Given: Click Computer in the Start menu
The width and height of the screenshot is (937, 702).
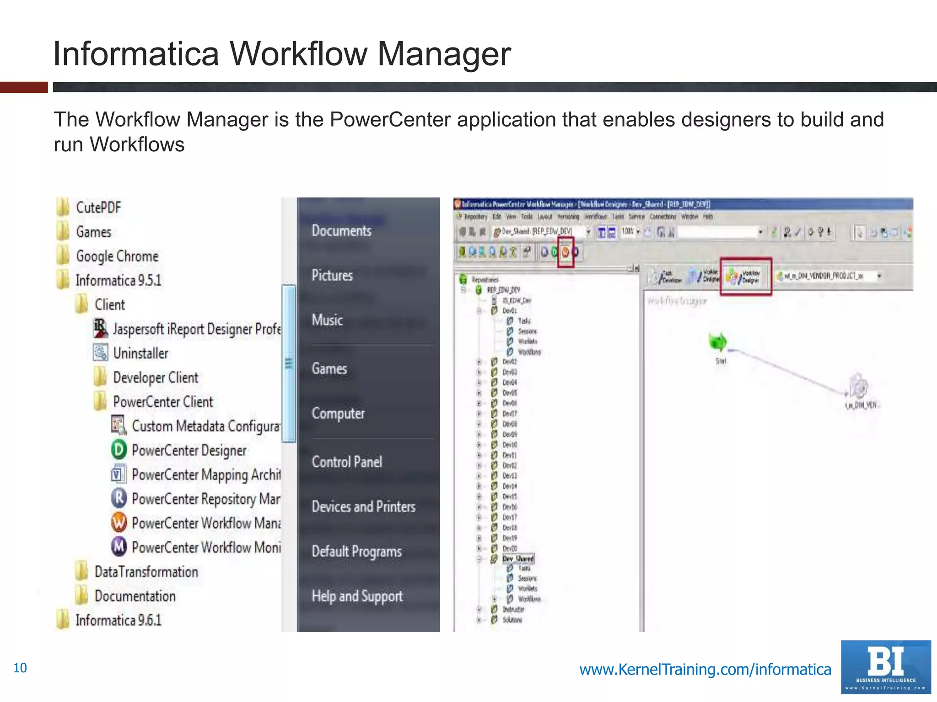Looking at the screenshot, I should click(338, 413).
